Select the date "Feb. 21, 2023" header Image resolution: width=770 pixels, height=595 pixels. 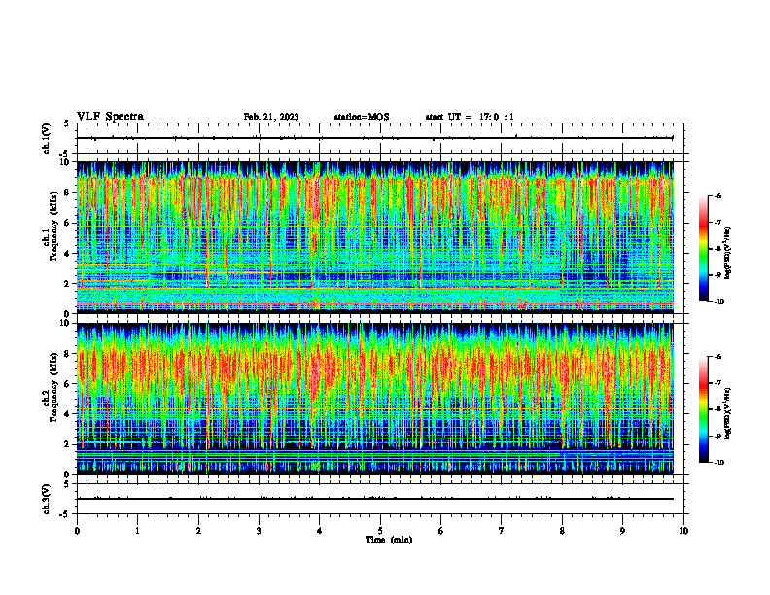pos(271,117)
